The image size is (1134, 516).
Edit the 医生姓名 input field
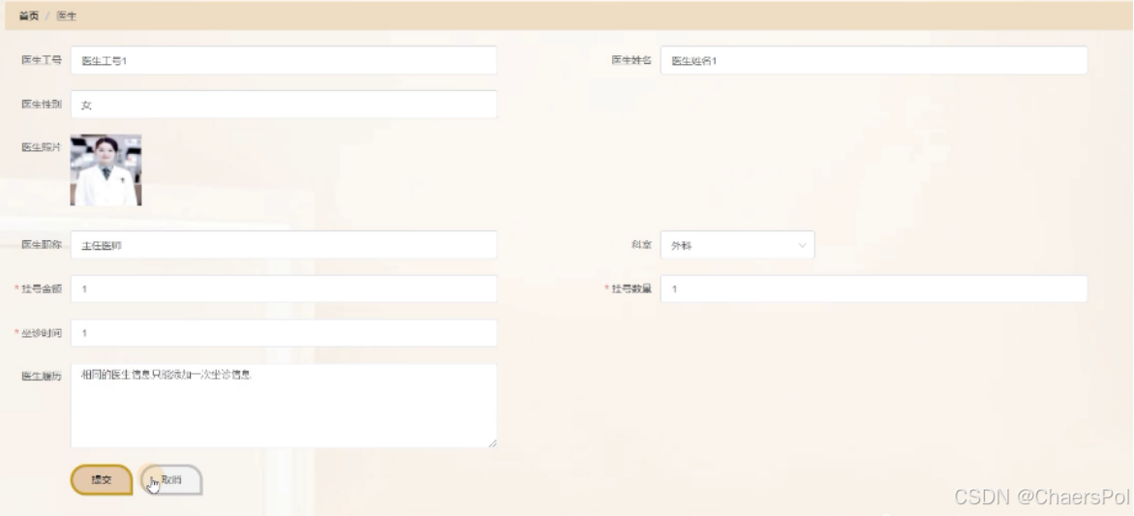[873, 61]
